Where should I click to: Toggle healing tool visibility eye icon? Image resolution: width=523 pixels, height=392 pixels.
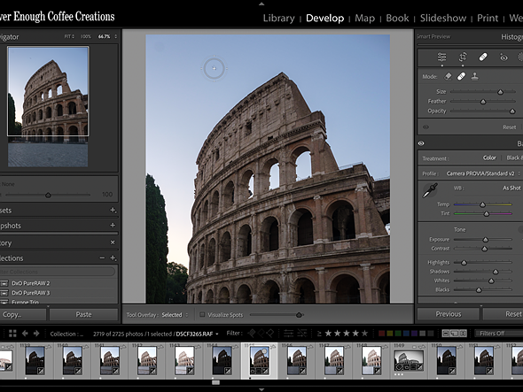coord(426,127)
